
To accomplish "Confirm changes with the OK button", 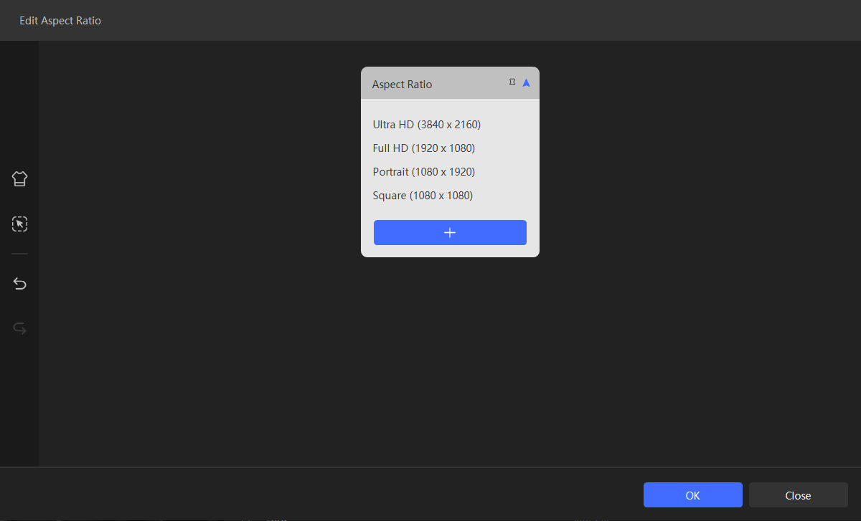I will 692,495.
